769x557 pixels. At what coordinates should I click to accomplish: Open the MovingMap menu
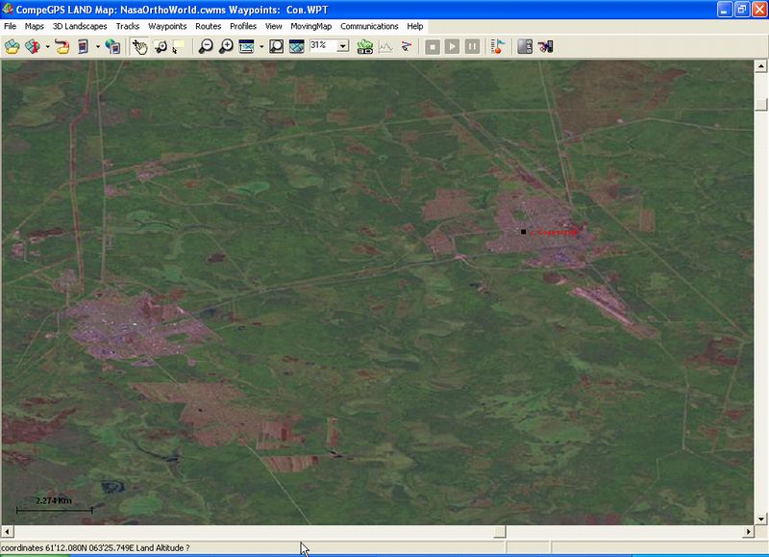point(310,26)
